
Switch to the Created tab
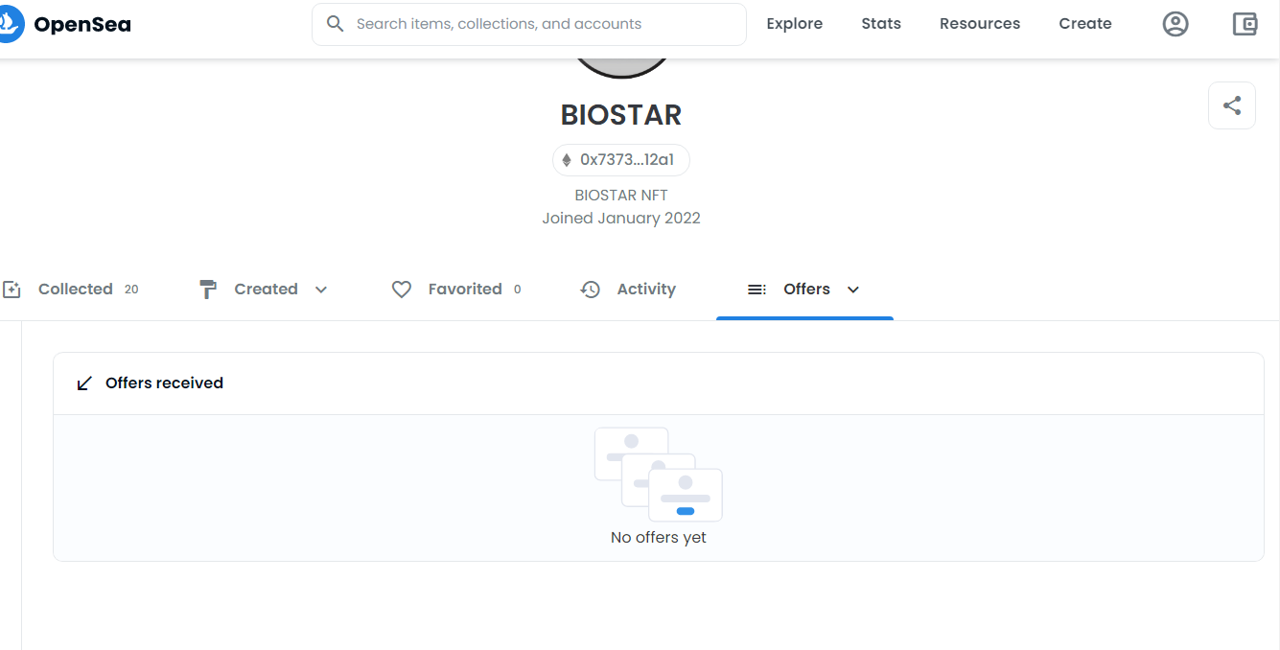[266, 290]
